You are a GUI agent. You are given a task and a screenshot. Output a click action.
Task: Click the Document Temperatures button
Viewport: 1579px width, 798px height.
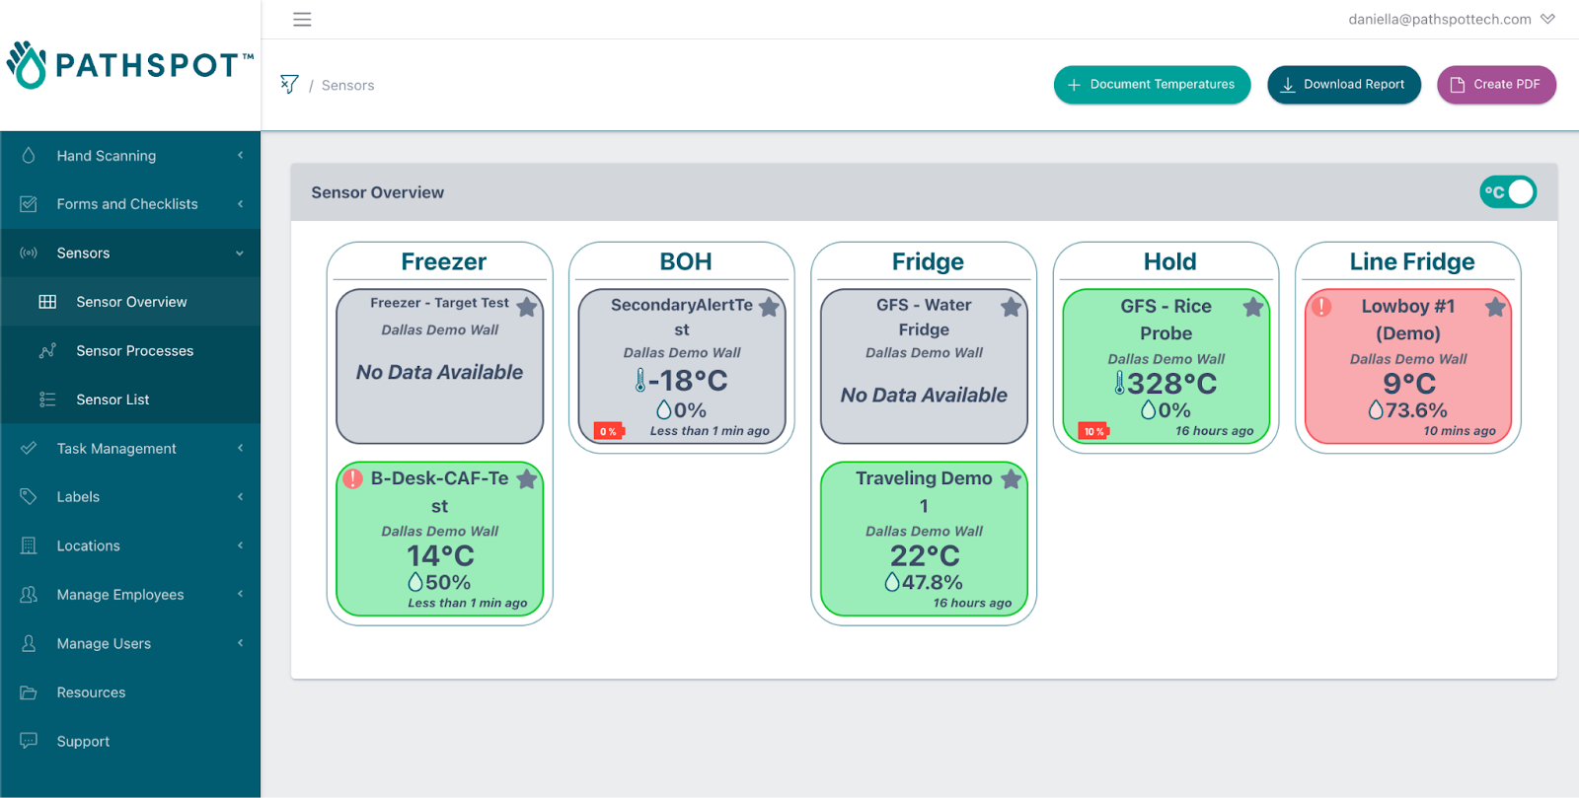pos(1152,85)
